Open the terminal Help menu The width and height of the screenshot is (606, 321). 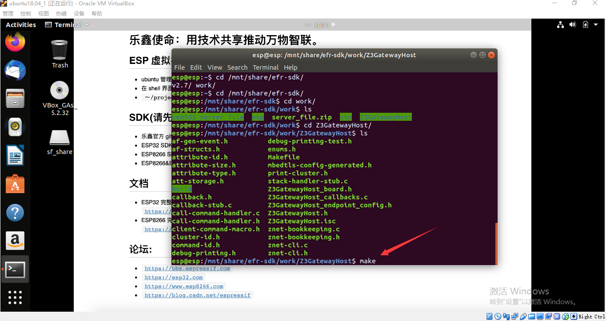291,67
